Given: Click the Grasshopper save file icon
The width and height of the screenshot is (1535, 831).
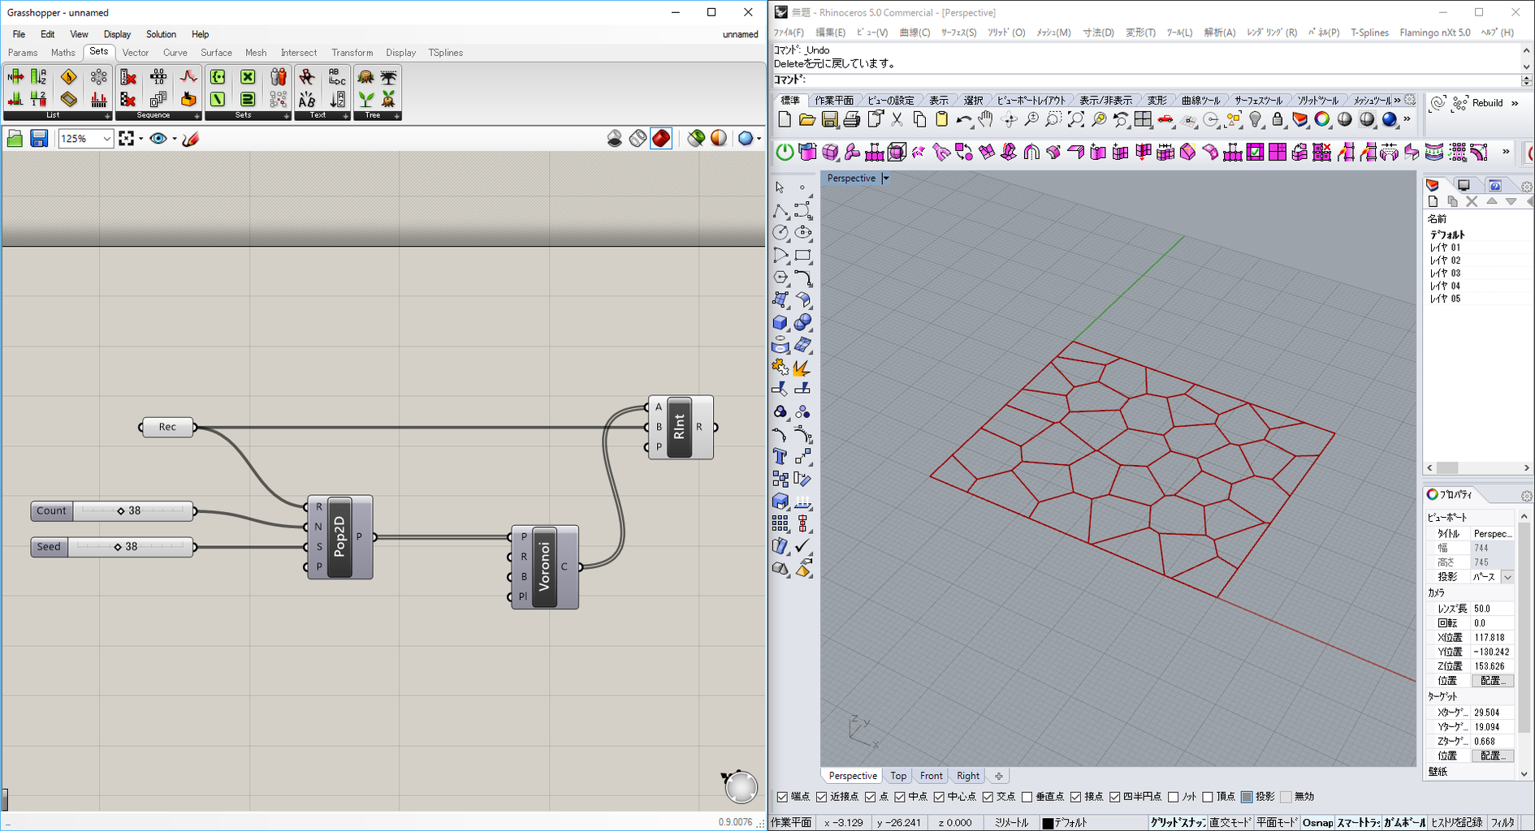Looking at the screenshot, I should coord(38,139).
